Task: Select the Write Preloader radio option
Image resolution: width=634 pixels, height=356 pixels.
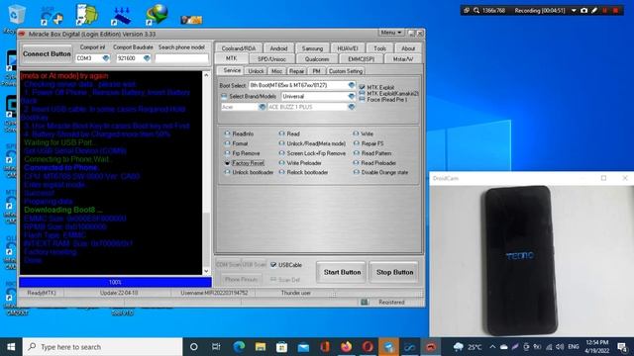Action: pos(281,163)
